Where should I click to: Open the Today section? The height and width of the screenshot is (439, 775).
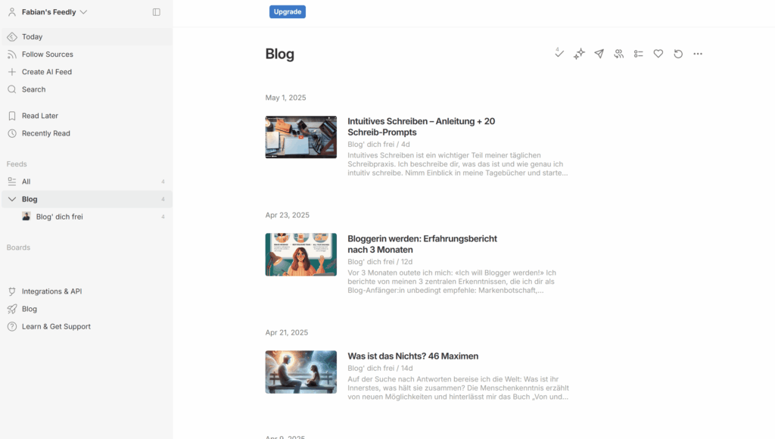pos(32,36)
